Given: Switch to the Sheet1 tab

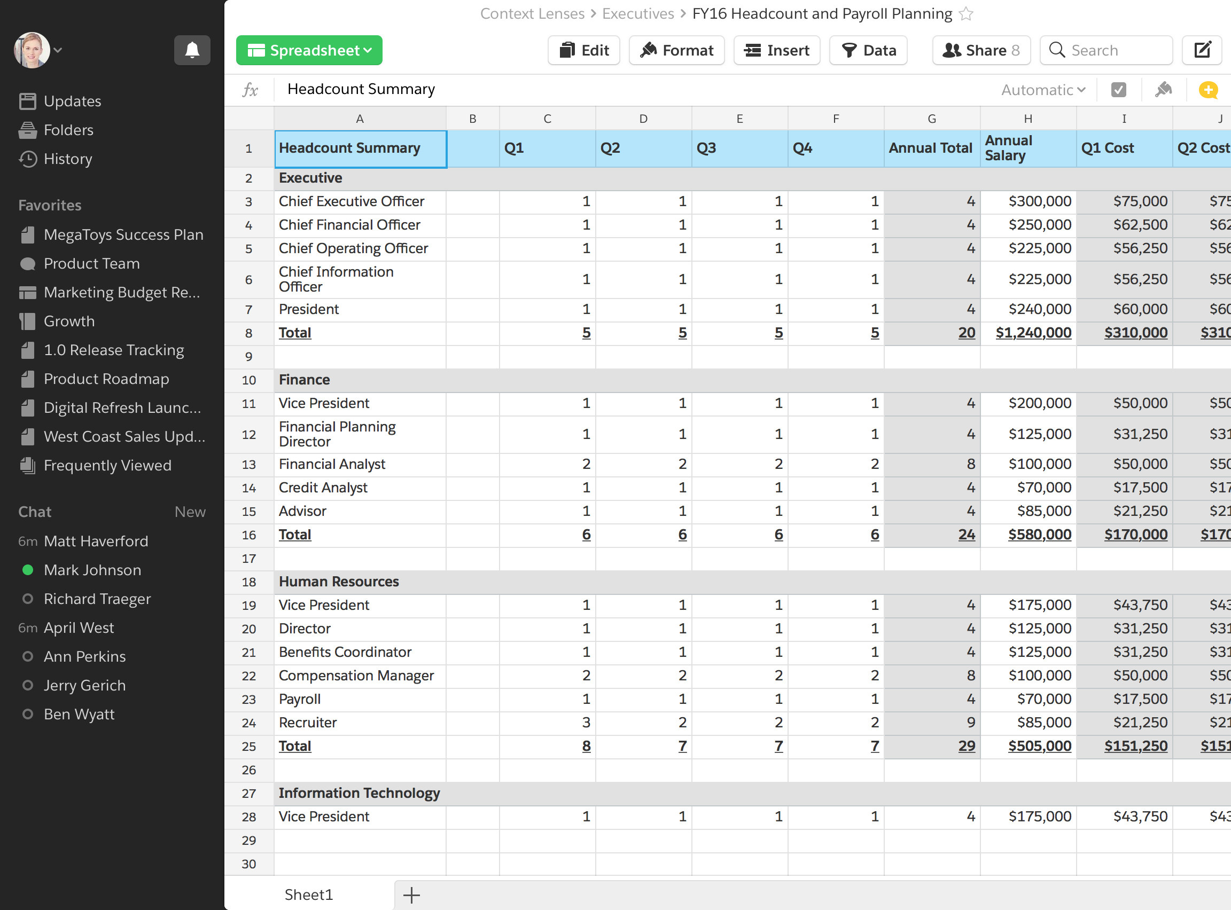Looking at the screenshot, I should 309,895.
